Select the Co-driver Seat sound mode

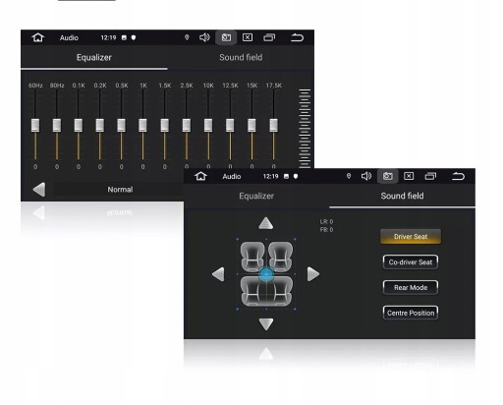pyautogui.click(x=411, y=262)
